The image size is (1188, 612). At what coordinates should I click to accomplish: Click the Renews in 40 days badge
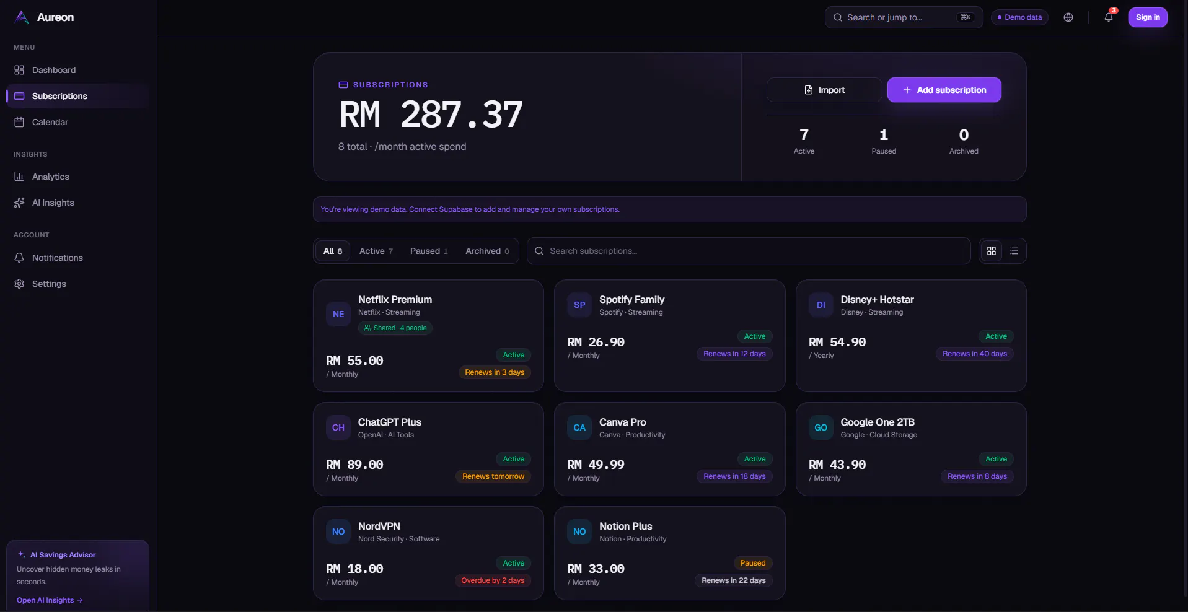pos(974,354)
